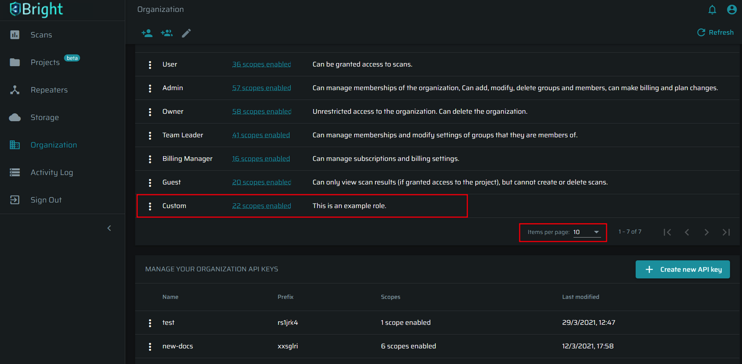Open the 22 scopes enabled link
Screen dimensions: 742x364
262,206
